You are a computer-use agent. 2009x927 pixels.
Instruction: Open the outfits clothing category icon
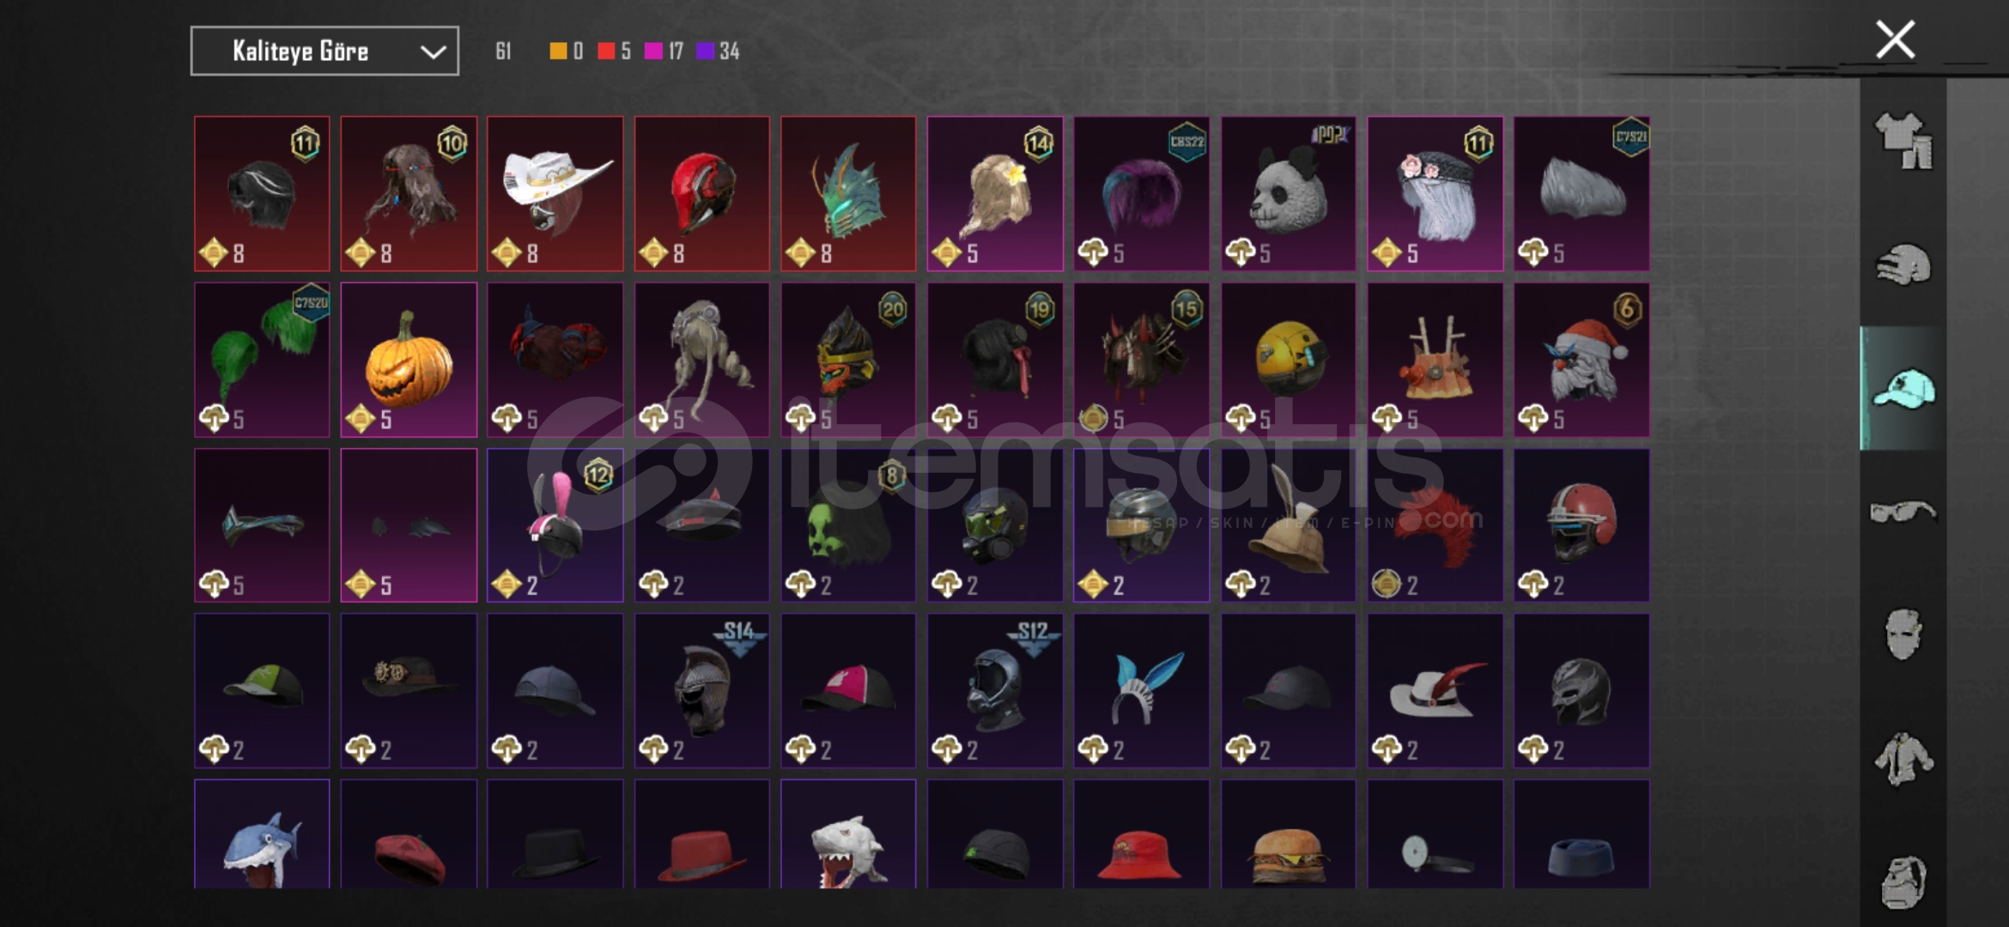click(1903, 142)
